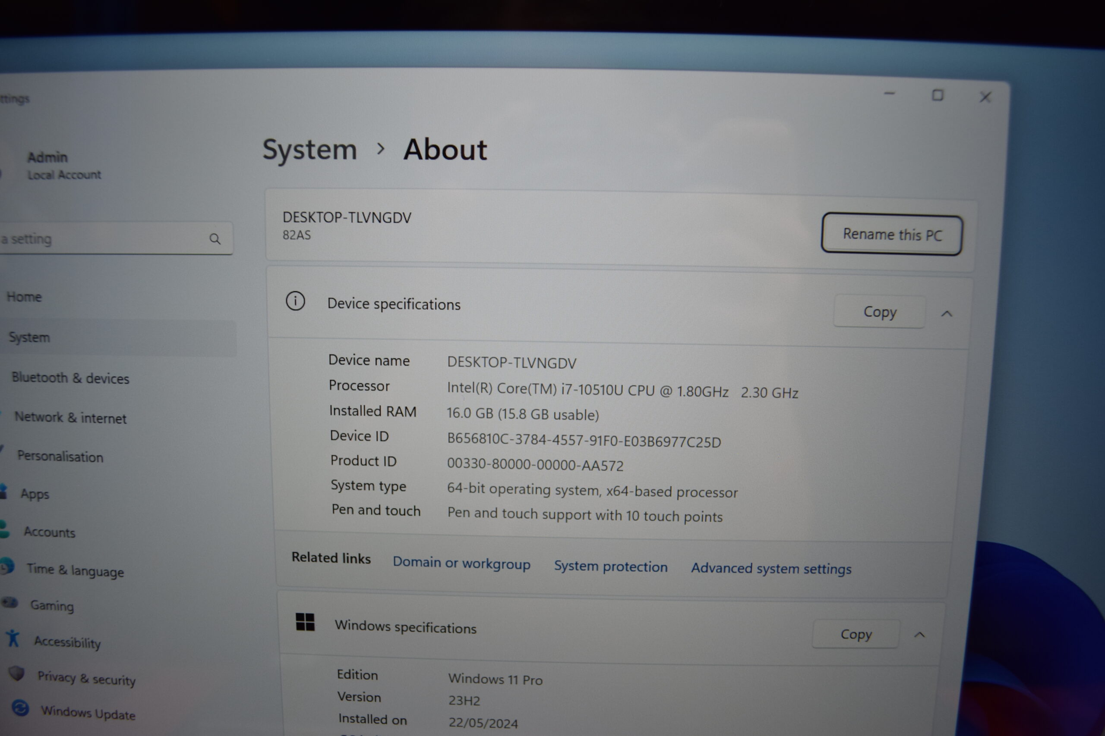1105x736 pixels.
Task: Open Accounts settings page
Action: tap(49, 532)
